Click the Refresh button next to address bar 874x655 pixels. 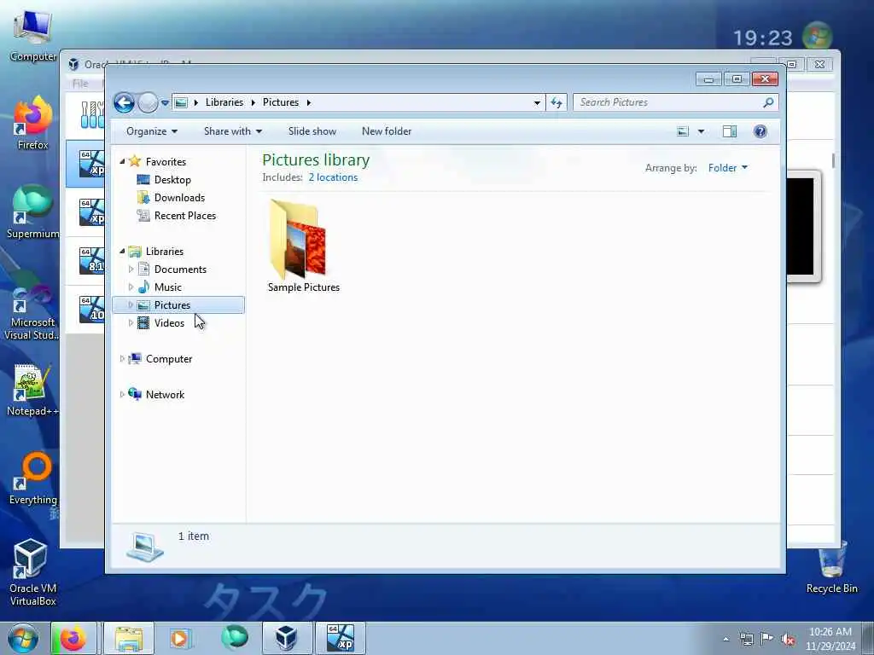[x=556, y=102]
